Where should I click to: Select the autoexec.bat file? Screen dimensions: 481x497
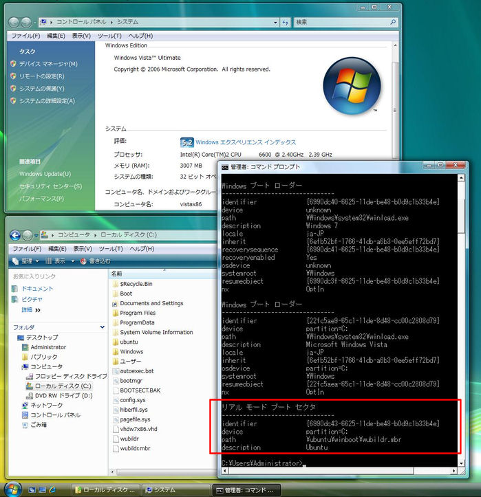coord(137,371)
